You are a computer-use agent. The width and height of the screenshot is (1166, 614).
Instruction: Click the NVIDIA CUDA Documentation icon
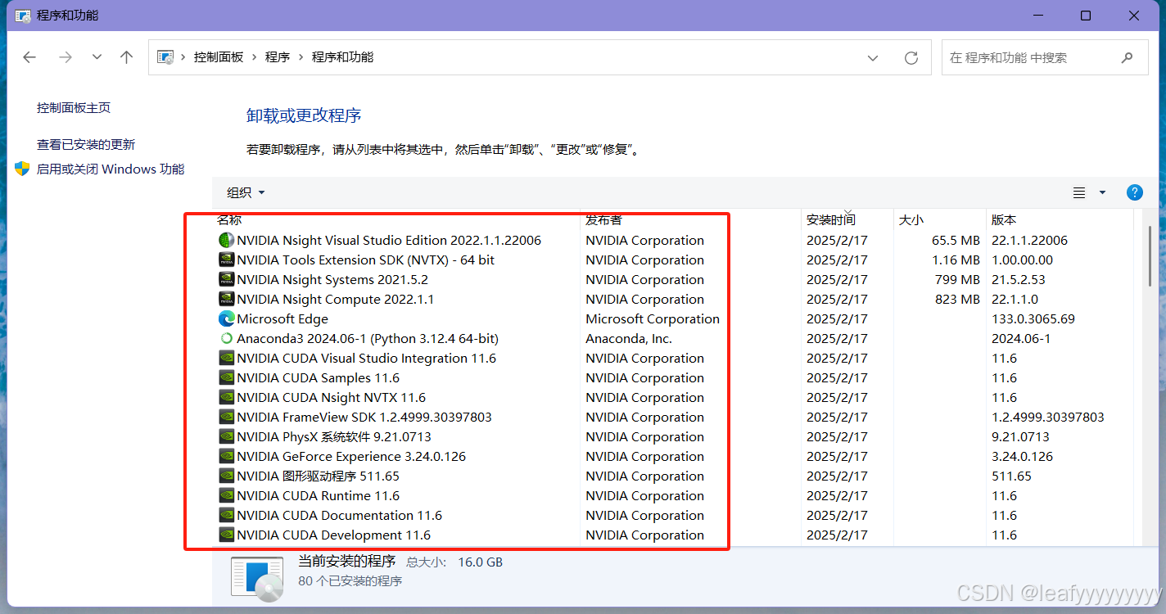coord(227,515)
